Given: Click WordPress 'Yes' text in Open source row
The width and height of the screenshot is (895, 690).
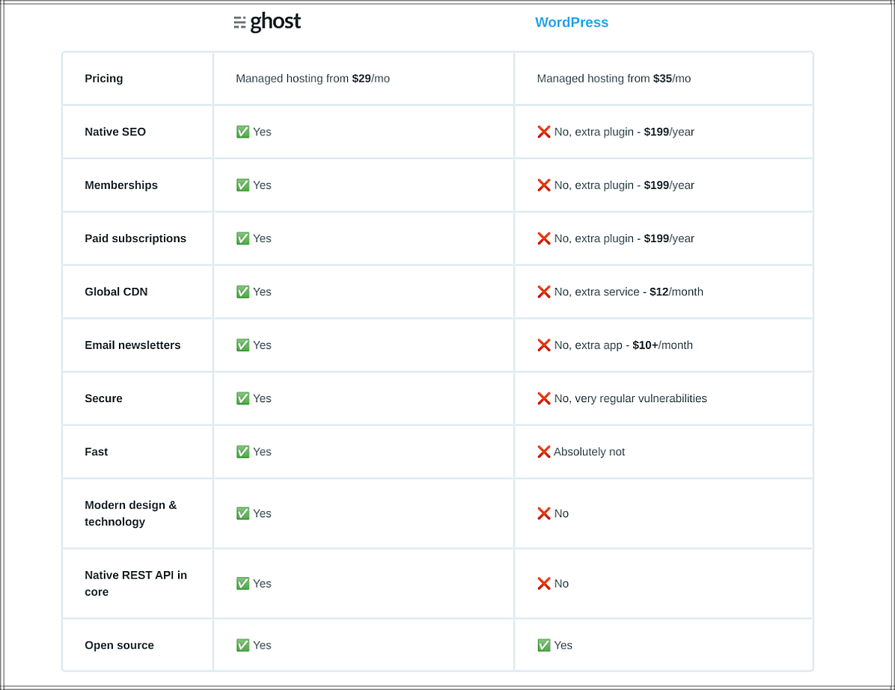Looking at the screenshot, I should (x=563, y=645).
